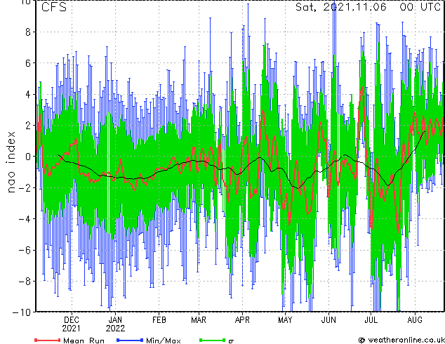Screen dimensions: 445x344
Task: Click the y-axis value −8
Action: [x=25, y=282]
